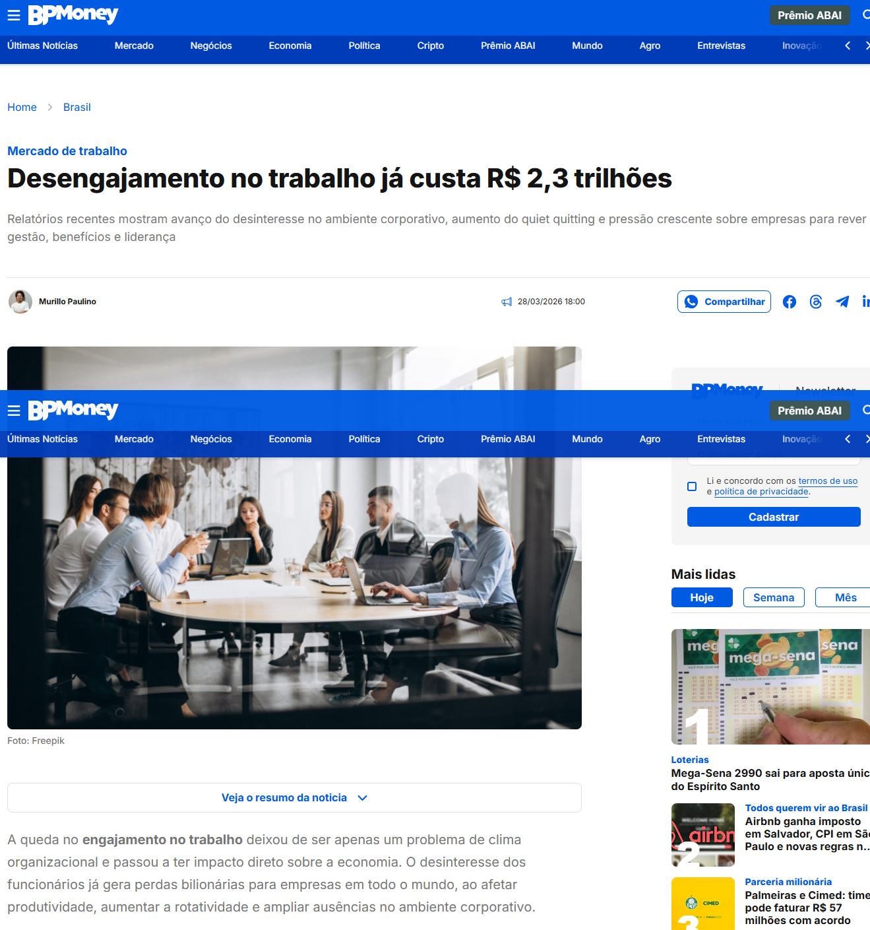Go to the Brasil breadcrumb
The width and height of the screenshot is (870, 930).
click(77, 107)
